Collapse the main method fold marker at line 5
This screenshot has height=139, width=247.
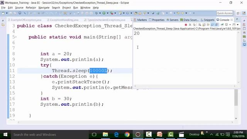click(x=16, y=37)
